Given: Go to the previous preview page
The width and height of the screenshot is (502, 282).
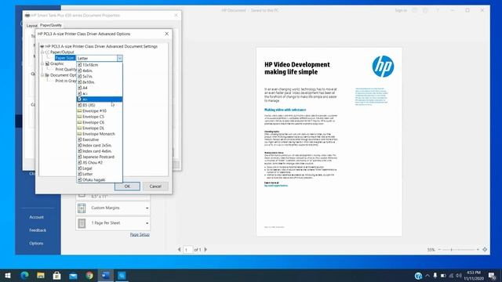Looking at the screenshot, I should point(179,249).
